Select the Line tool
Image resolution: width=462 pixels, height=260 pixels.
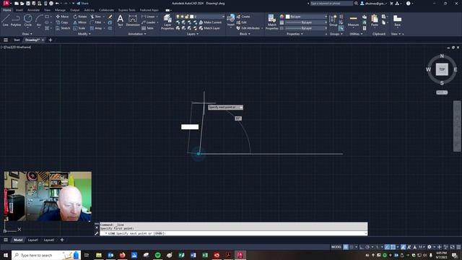pos(6,20)
